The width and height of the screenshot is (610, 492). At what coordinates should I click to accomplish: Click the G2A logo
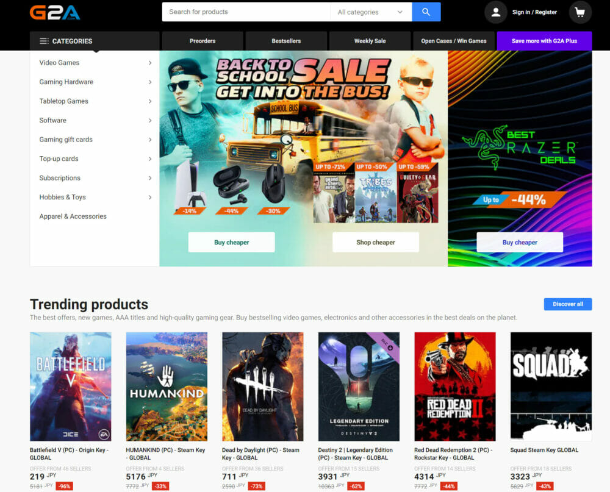tap(55, 12)
